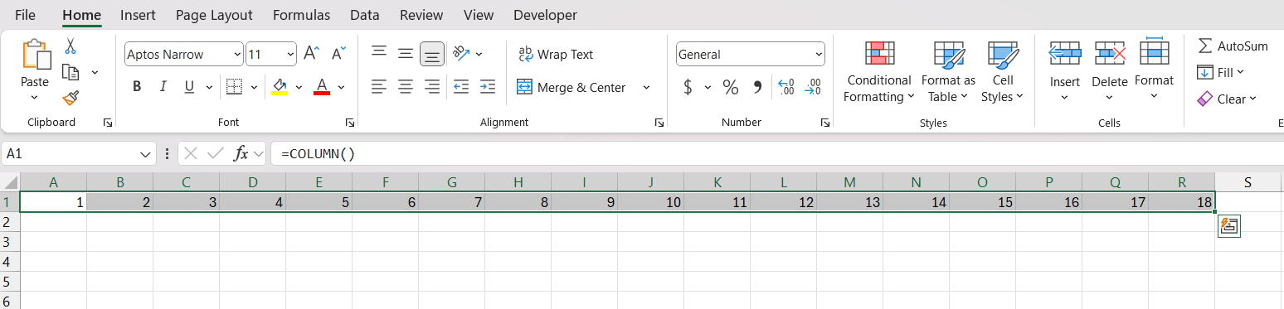Screen dimensions: 1284x309
Task: Click the Clear button
Action: (1228, 99)
